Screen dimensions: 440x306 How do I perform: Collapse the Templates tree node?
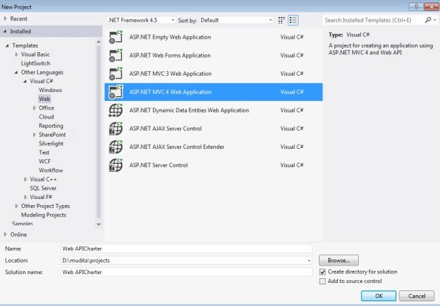pyautogui.click(x=7, y=45)
